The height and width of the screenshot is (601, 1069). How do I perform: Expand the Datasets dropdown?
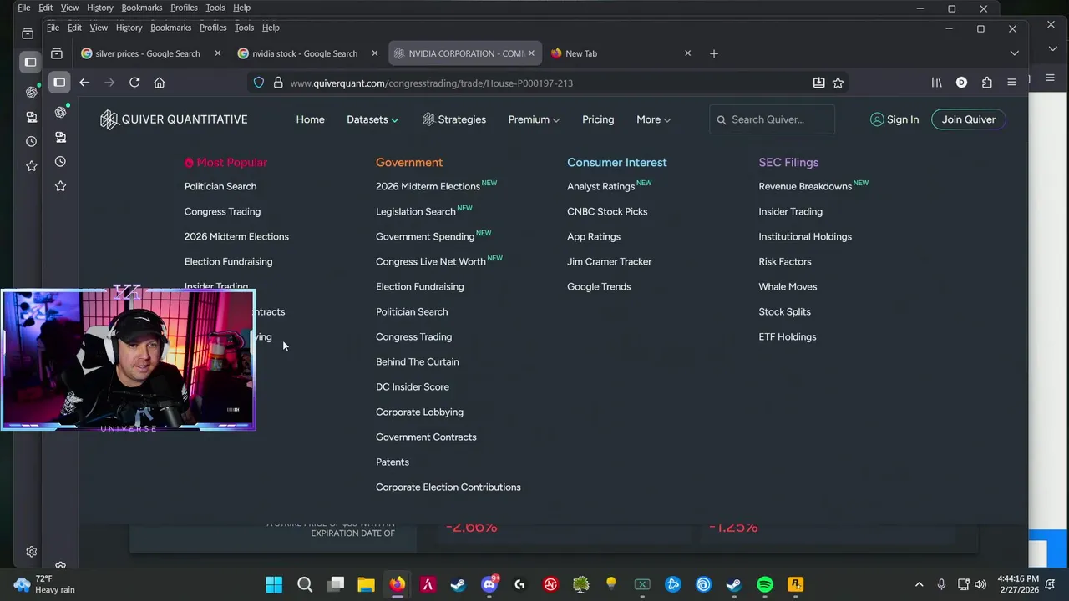tap(372, 119)
